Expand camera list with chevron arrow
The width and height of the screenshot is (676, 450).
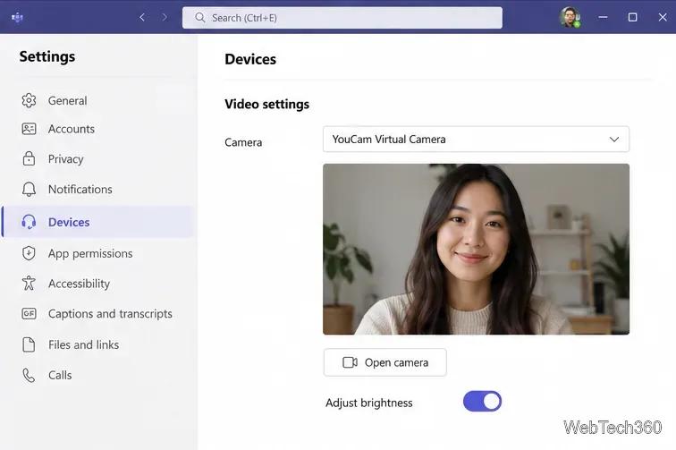614,140
